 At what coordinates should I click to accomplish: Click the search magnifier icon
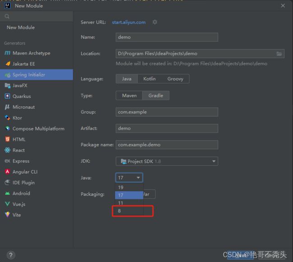tap(7, 16)
